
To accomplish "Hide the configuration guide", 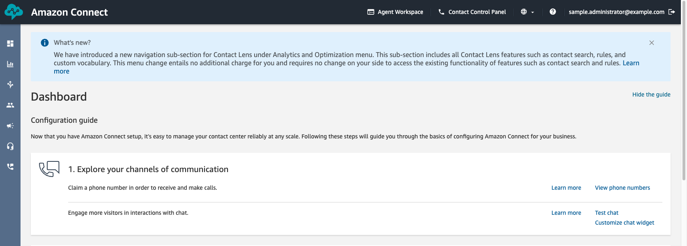I will (x=651, y=94).
